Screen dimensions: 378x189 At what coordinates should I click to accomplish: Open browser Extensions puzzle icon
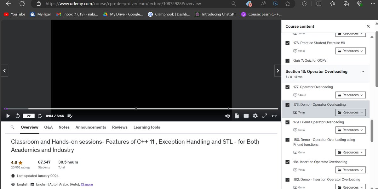coord(304,4)
